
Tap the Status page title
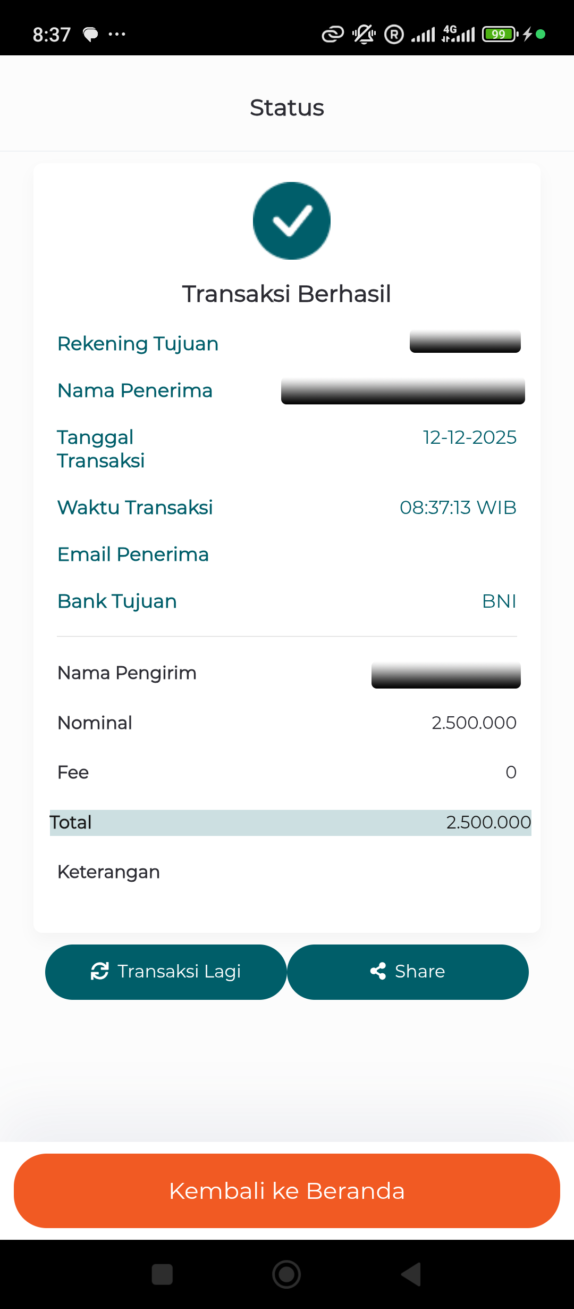tap(287, 107)
